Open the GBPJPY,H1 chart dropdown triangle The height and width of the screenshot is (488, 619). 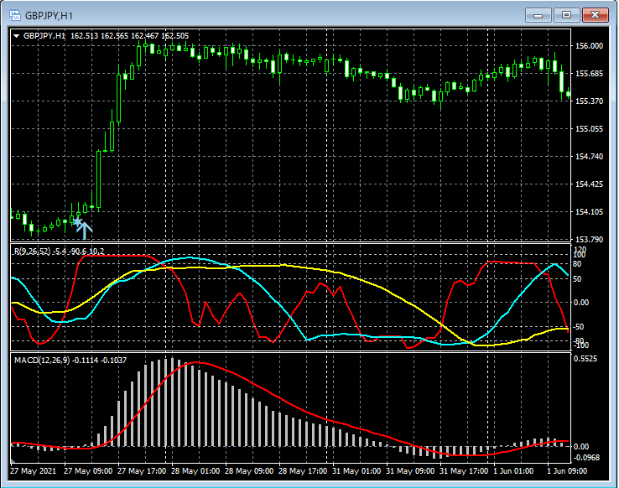tap(16, 36)
